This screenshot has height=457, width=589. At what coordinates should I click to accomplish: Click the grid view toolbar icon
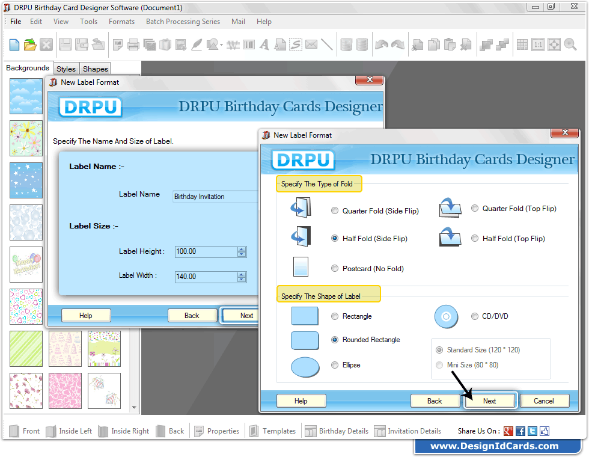(x=522, y=44)
